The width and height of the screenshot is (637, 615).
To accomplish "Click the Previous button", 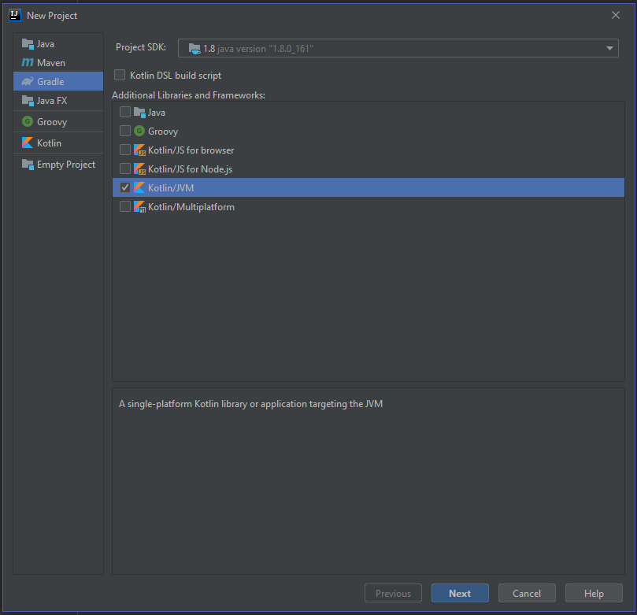I will (393, 593).
